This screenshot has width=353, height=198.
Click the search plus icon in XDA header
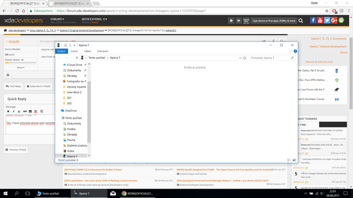(246, 21)
